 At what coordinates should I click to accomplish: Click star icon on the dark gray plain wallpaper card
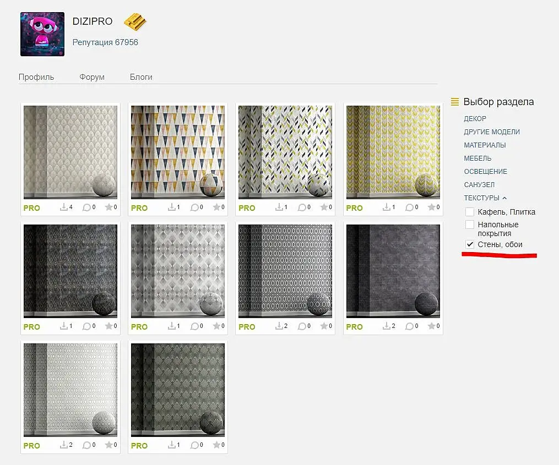pyautogui.click(x=431, y=326)
